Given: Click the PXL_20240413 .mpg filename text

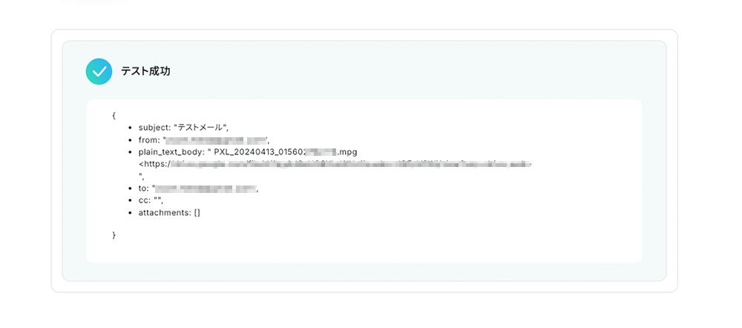Looking at the screenshot, I should coord(286,152).
